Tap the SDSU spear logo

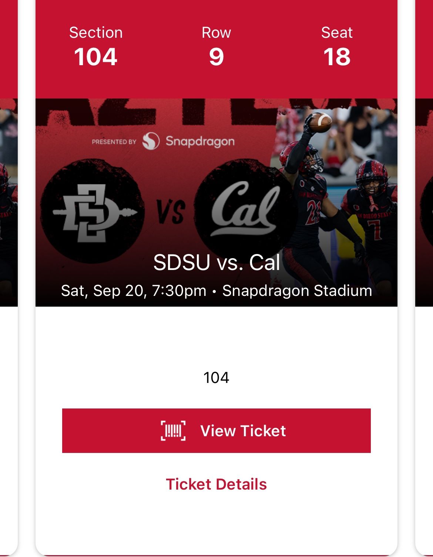point(93,212)
